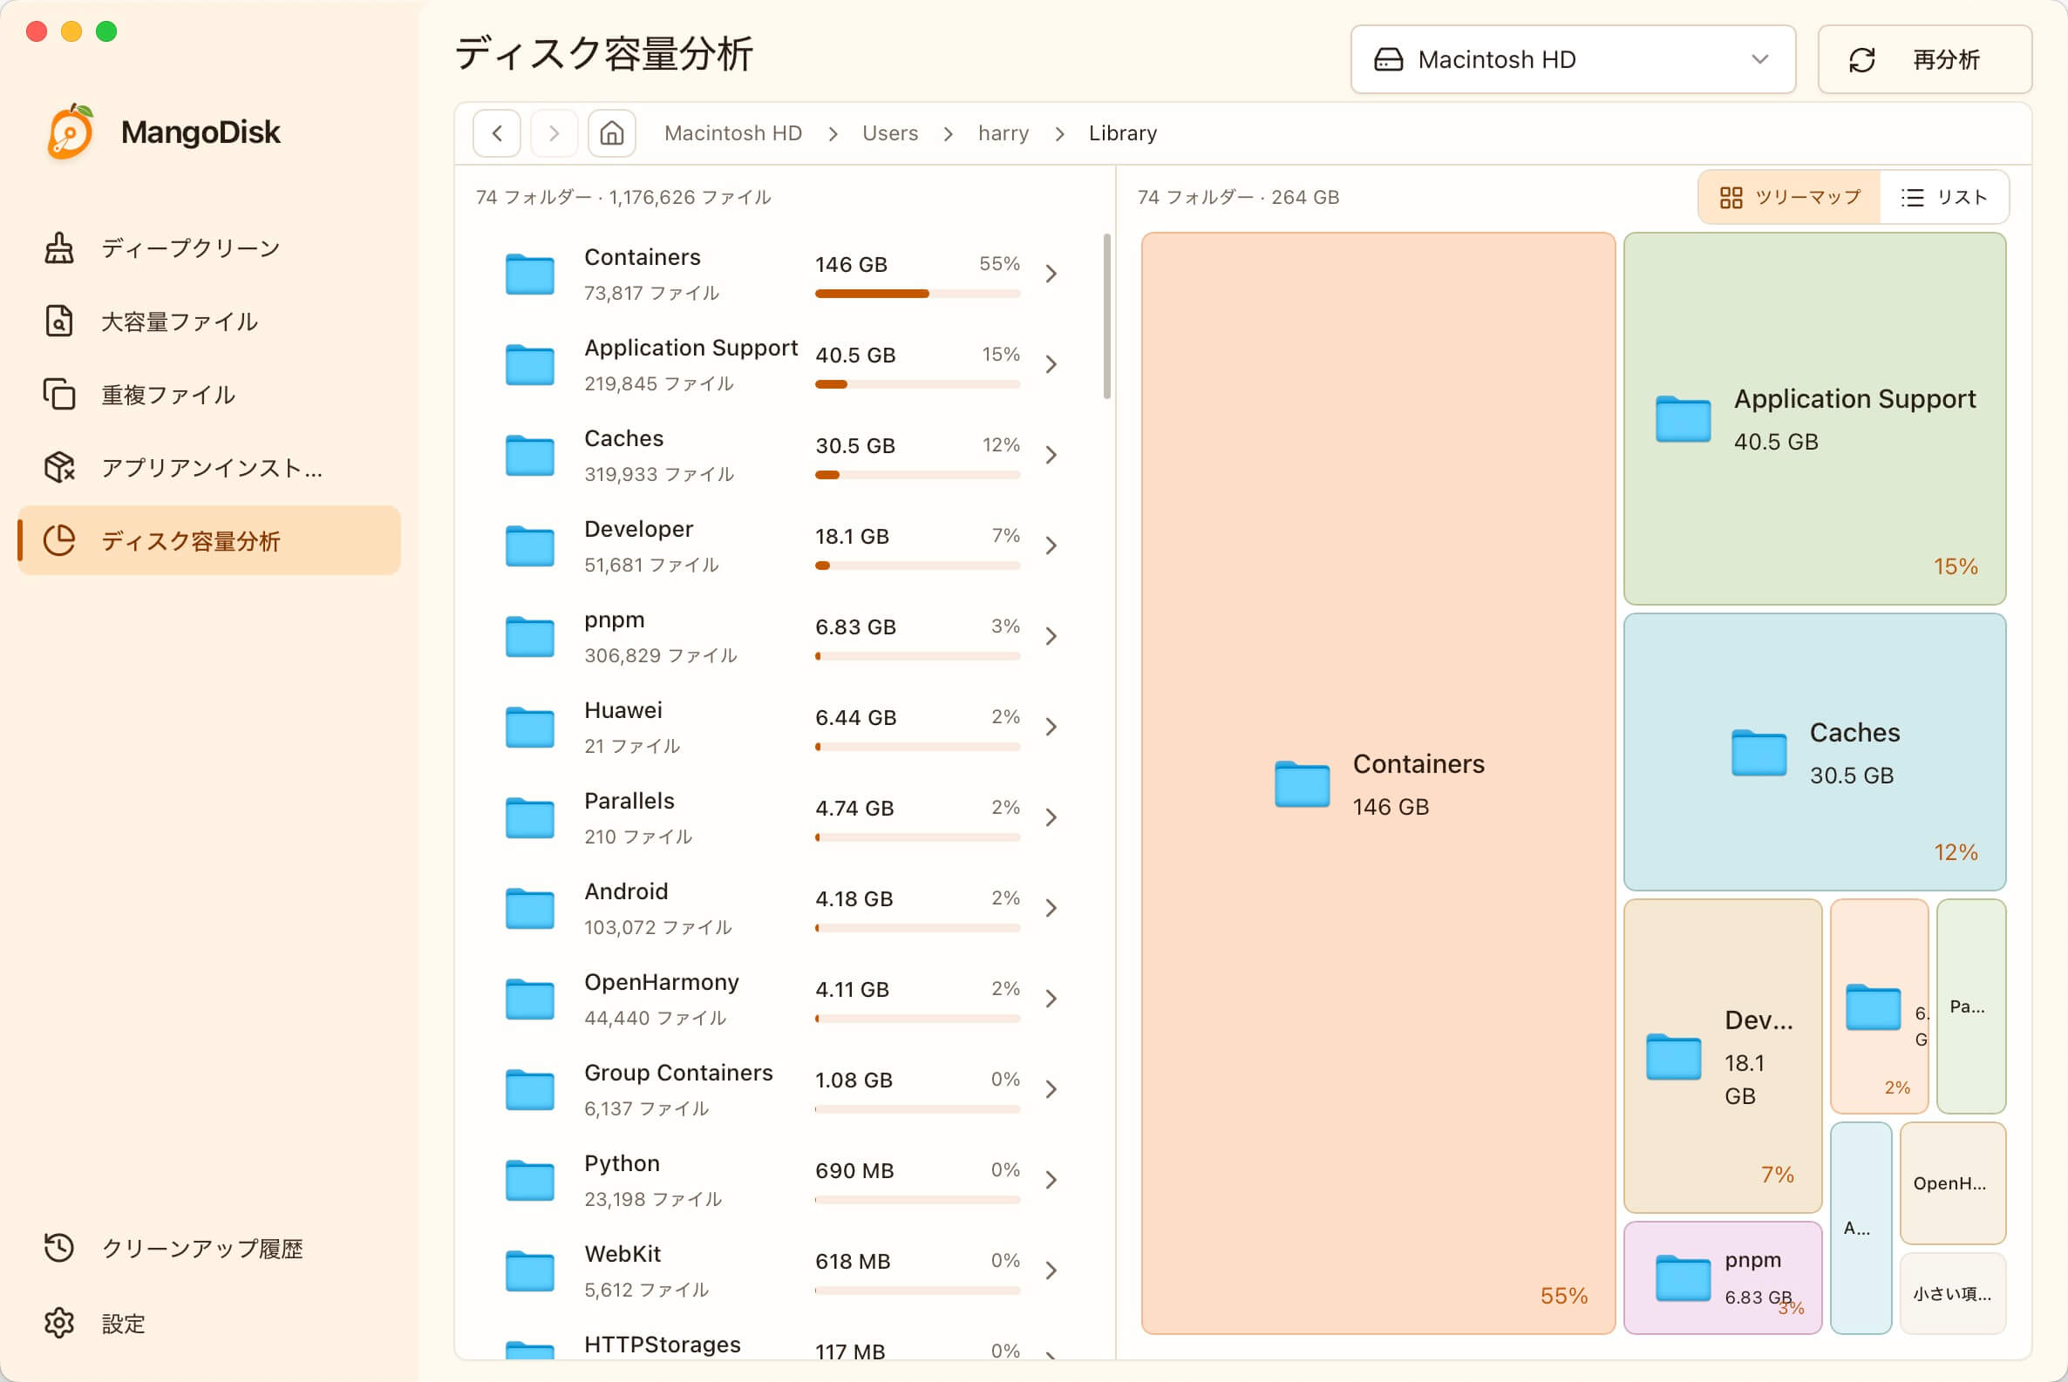Click the OpenHarmony folder icon in list
The height and width of the screenshot is (1382, 2068).
point(530,999)
